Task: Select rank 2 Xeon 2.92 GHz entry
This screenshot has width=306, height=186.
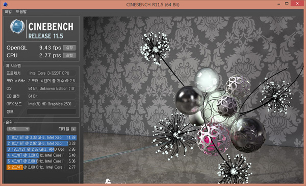Action: pyautogui.click(x=41, y=144)
